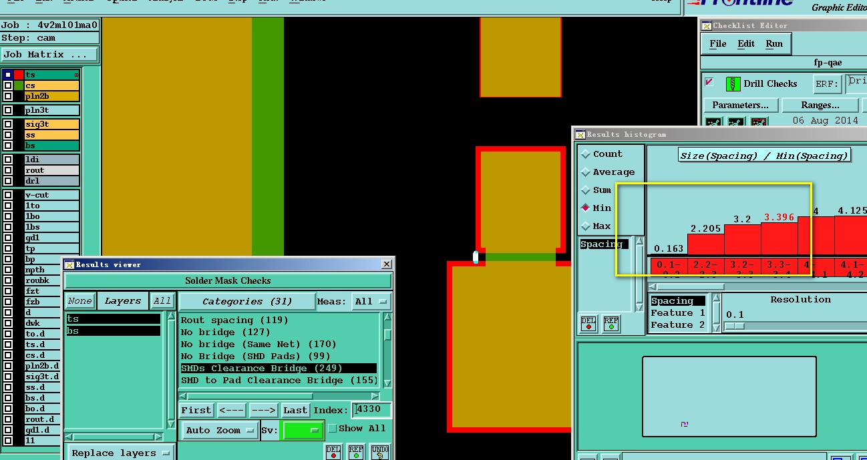Viewport: 867px width, 460px height.
Task: Click down arrow of categories list scrollbar
Action: 387,384
